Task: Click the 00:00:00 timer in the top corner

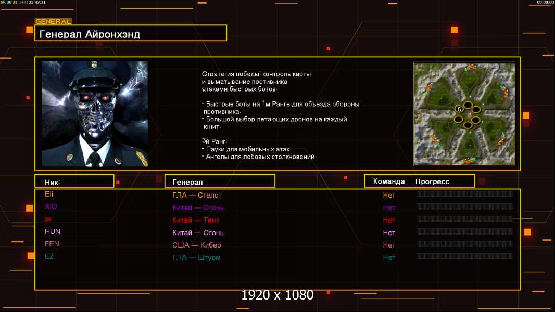Action: [x=545, y=2]
